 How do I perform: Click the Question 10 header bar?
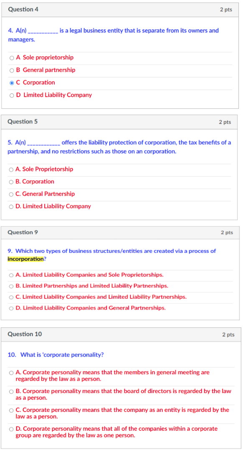point(121,334)
